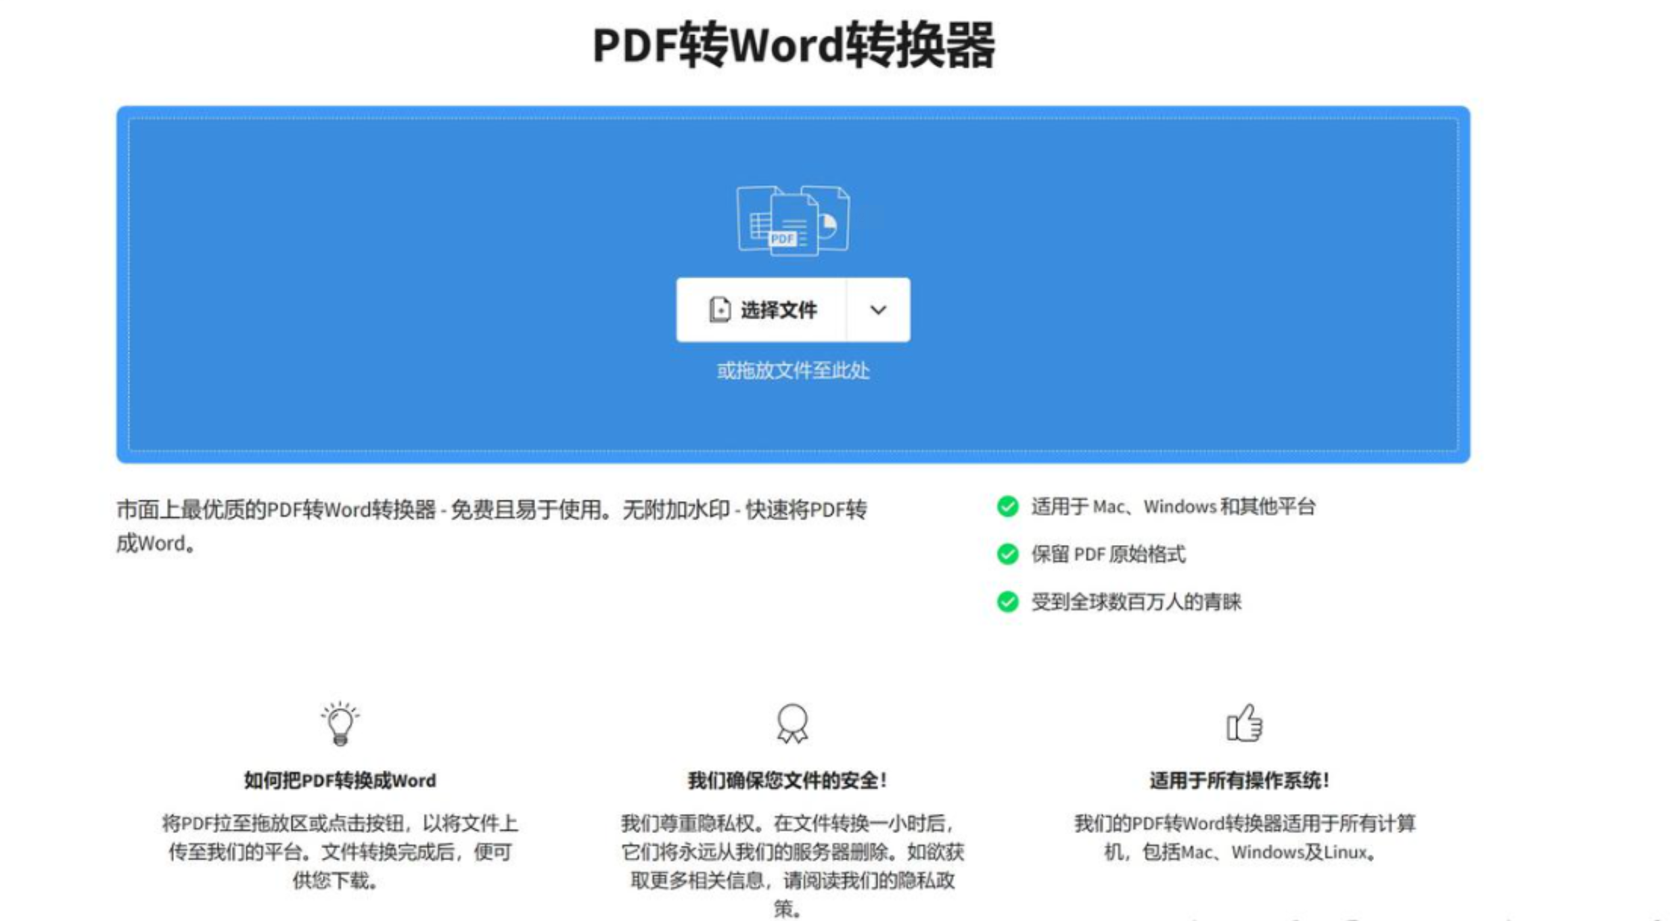Expand the file source dropdown arrow
1675x921 pixels.
click(878, 310)
